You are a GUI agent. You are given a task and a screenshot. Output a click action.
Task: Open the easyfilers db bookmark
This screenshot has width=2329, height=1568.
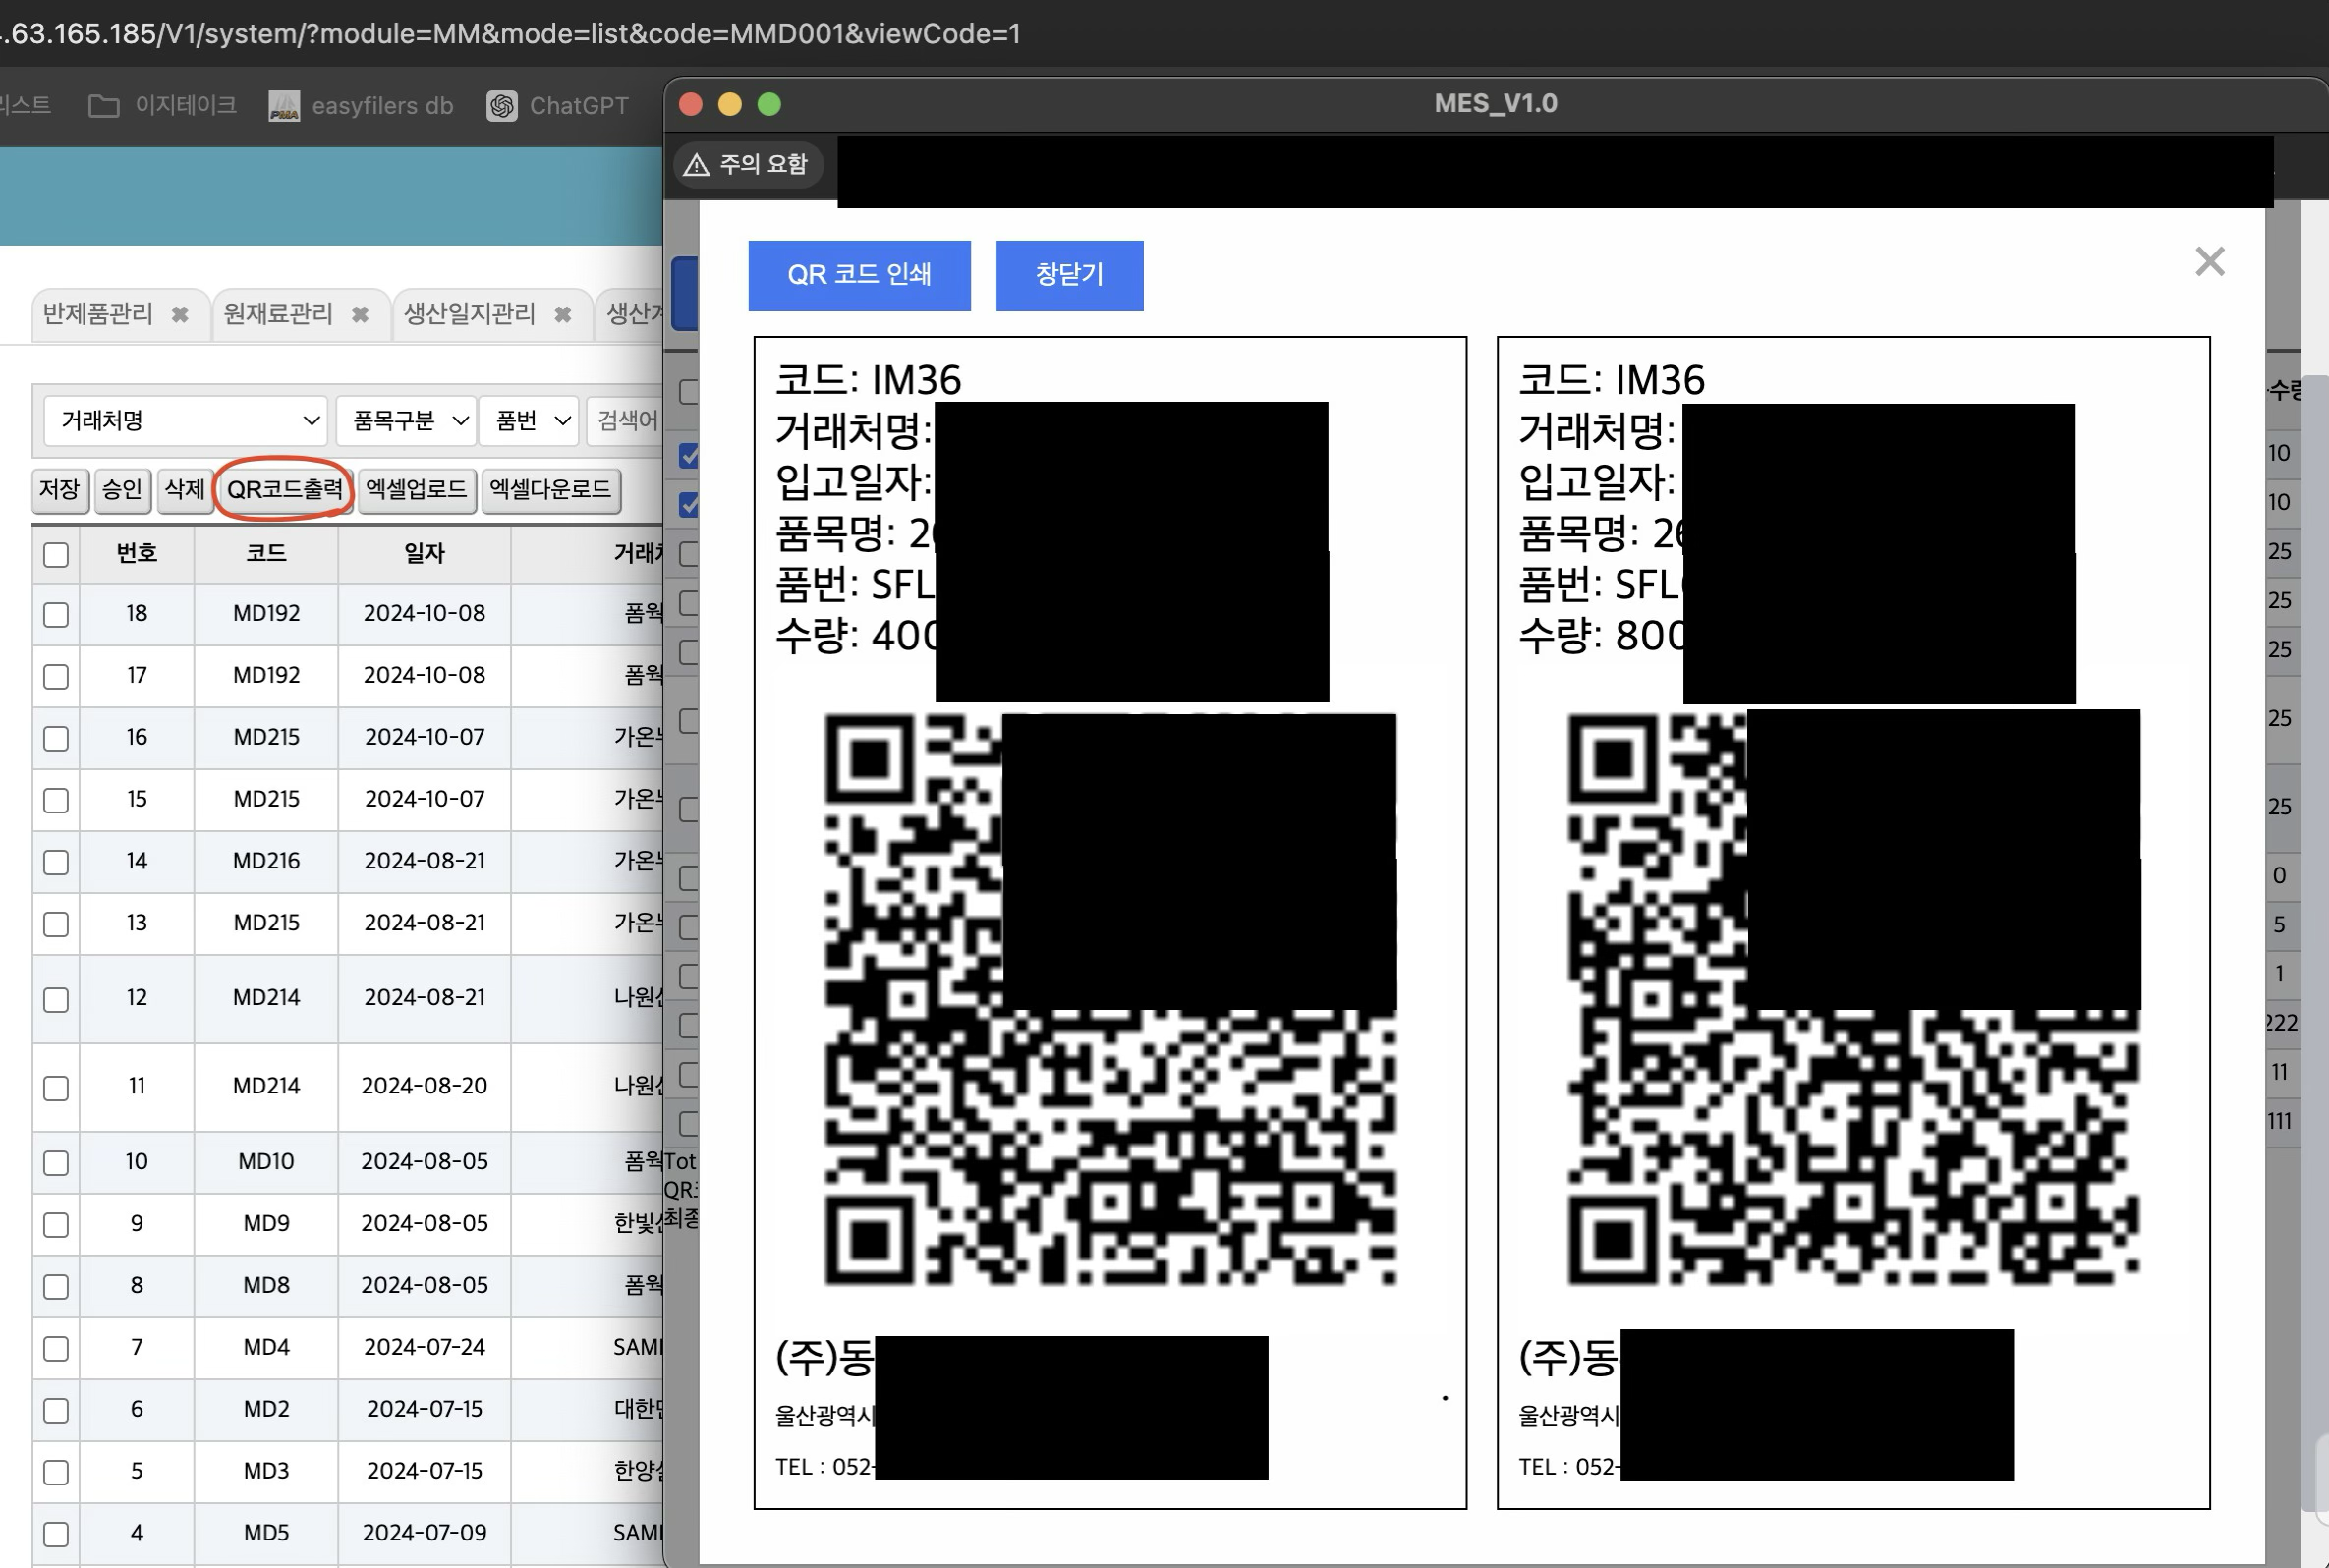[361, 105]
